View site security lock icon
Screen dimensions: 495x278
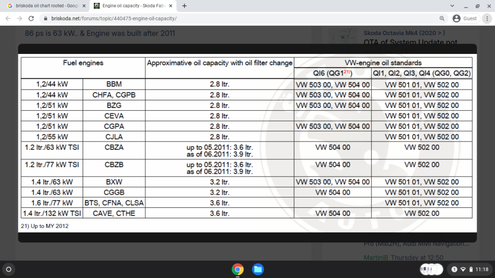click(46, 19)
